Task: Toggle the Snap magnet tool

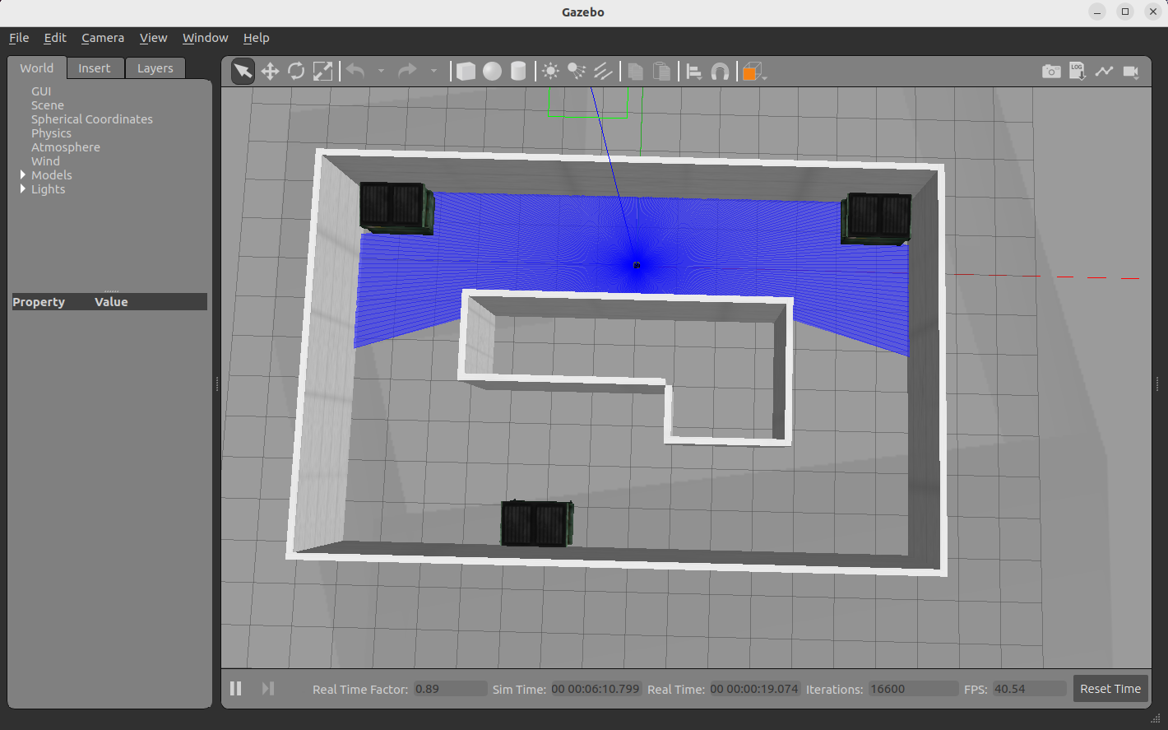Action: [x=720, y=72]
